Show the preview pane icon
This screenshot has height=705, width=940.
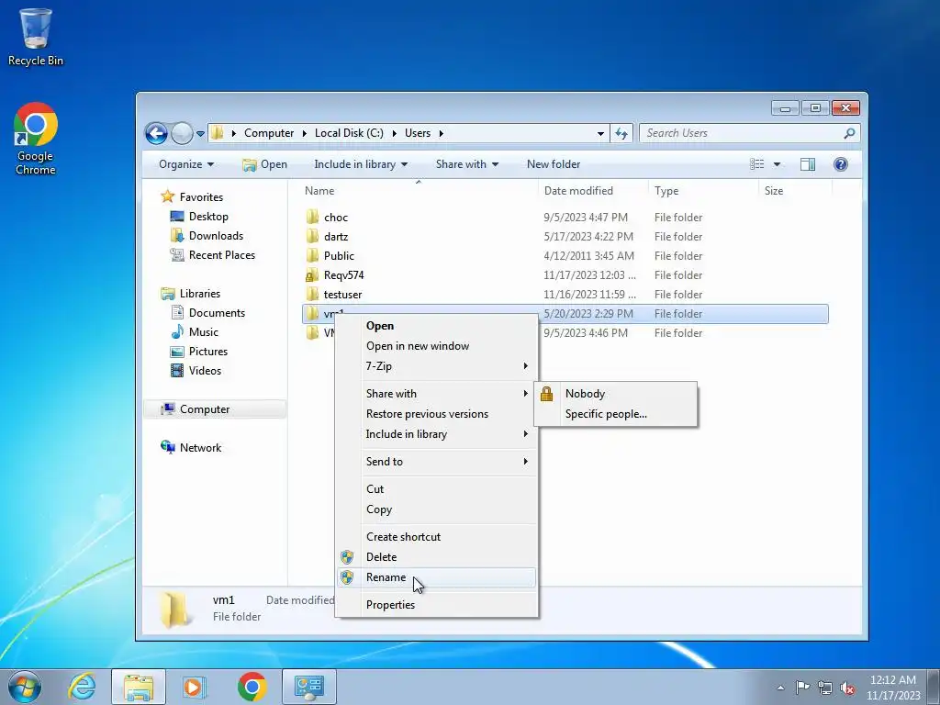pos(808,164)
